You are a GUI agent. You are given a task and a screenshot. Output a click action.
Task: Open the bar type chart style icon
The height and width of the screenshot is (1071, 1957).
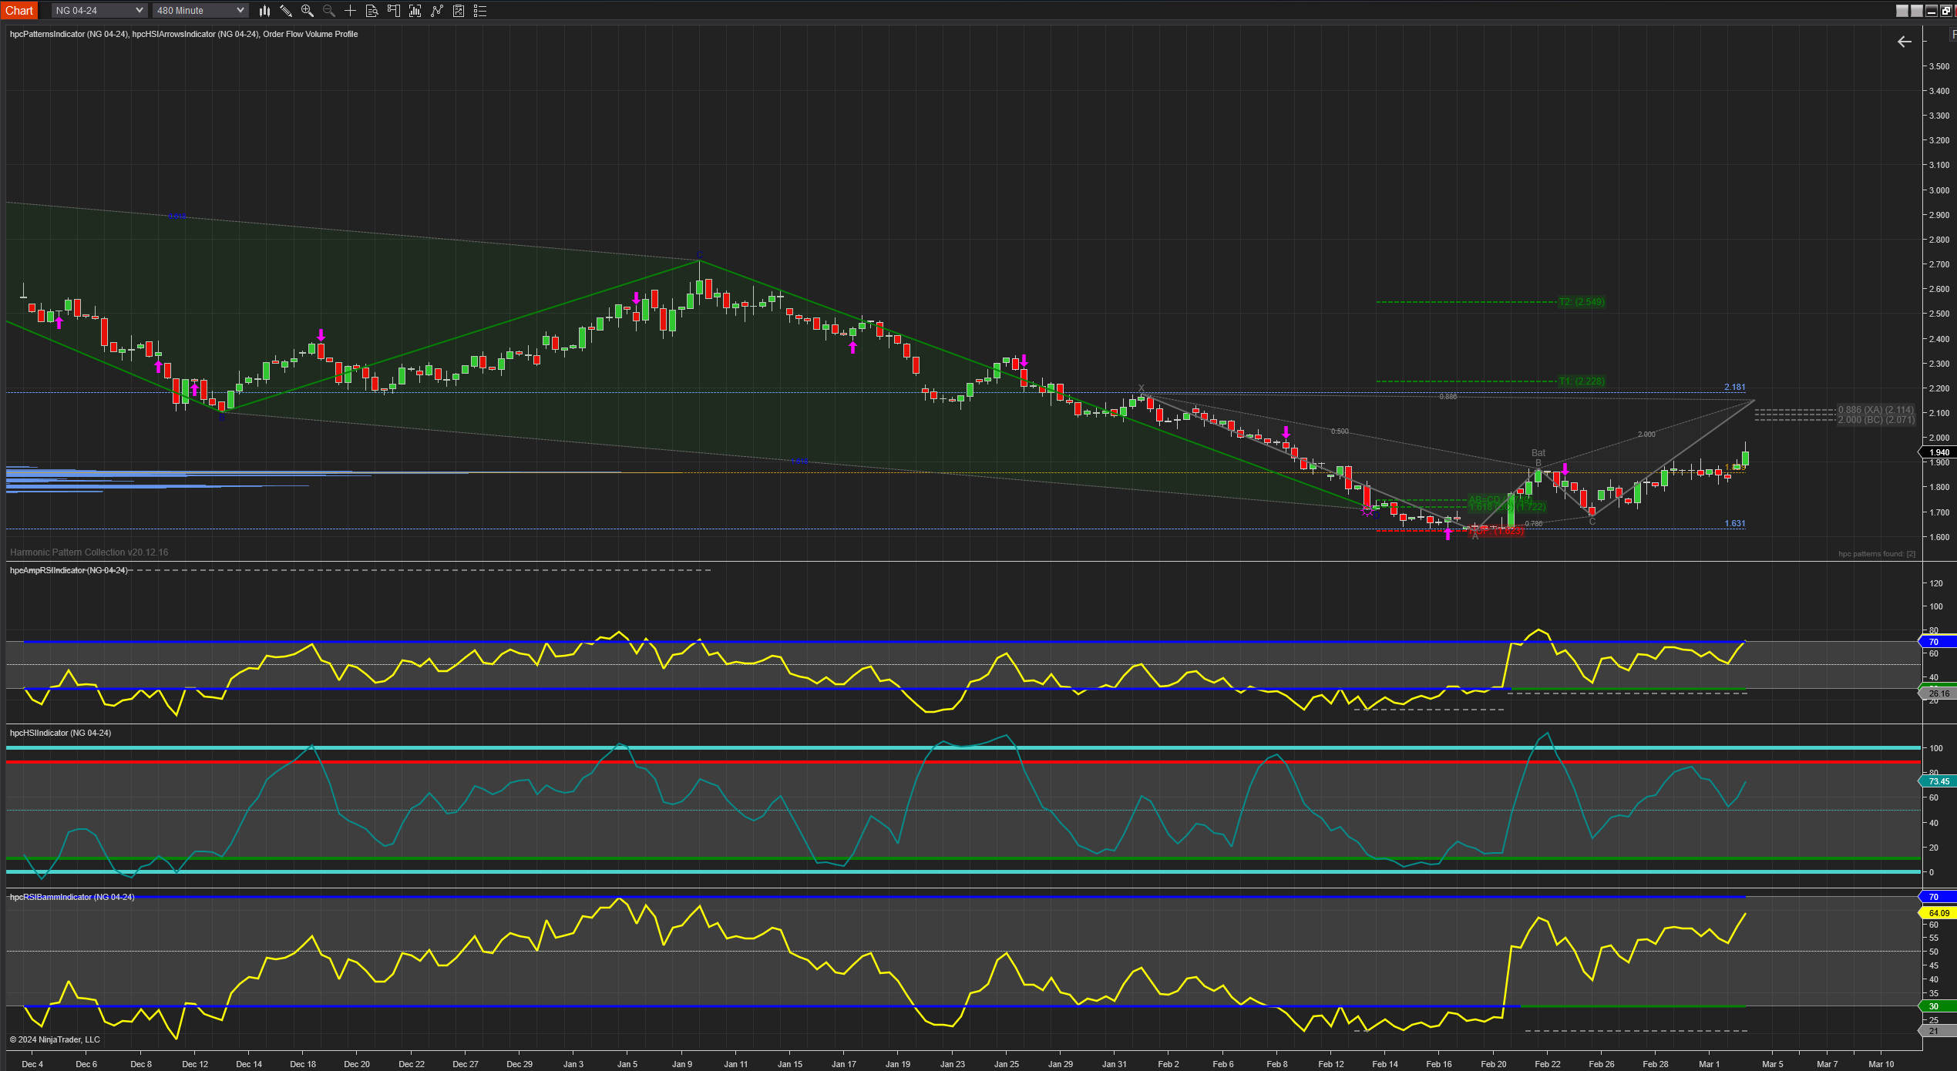[264, 11]
